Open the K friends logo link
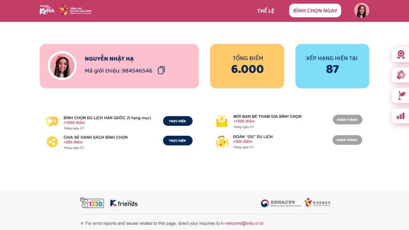Image resolution: width=409 pixels, height=230 pixels. [x=124, y=203]
